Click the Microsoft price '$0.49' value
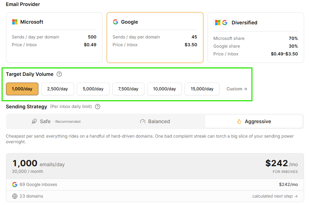 click(x=90, y=45)
